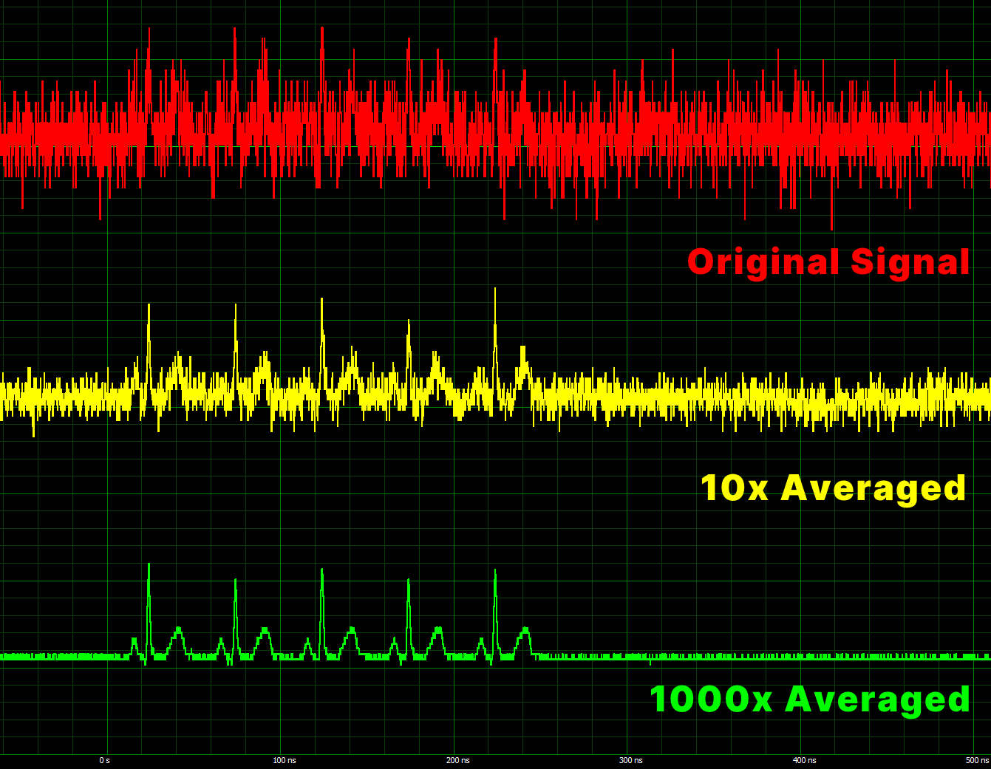This screenshot has width=991, height=769.
Task: Click the green 1000x Averaged label
Action: (809, 700)
